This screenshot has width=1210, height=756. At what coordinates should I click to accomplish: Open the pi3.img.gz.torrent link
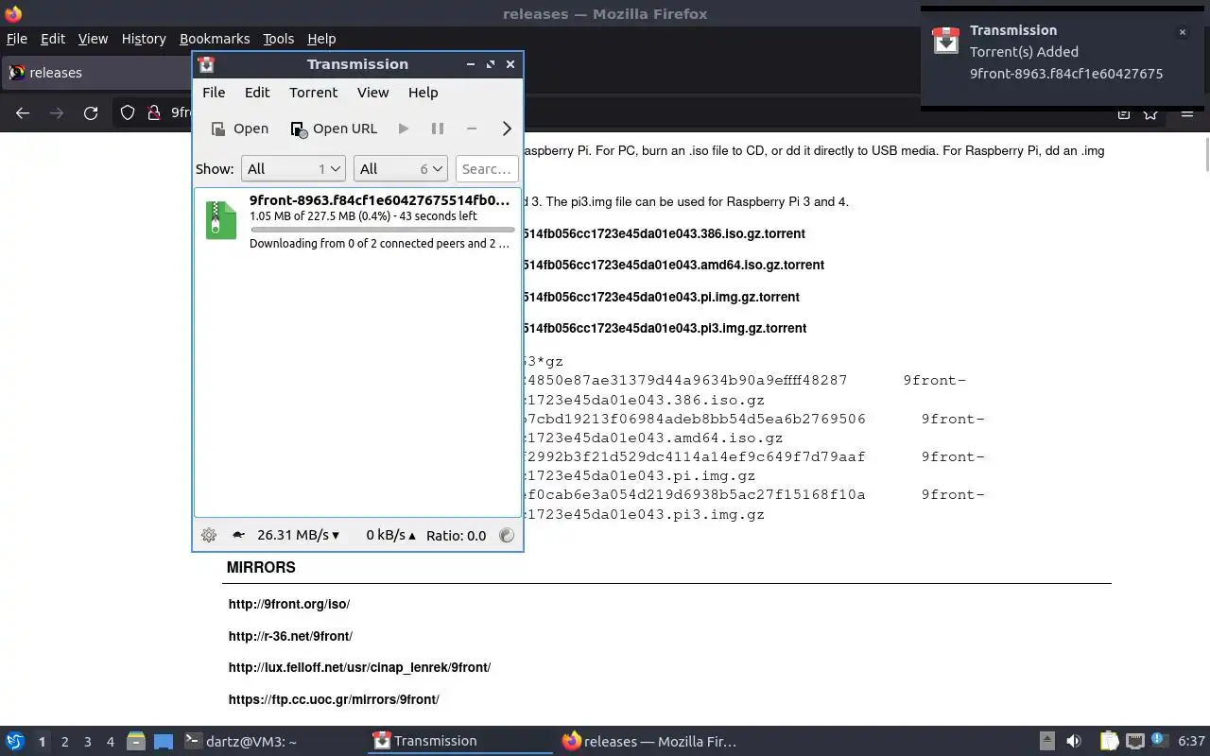click(x=665, y=328)
